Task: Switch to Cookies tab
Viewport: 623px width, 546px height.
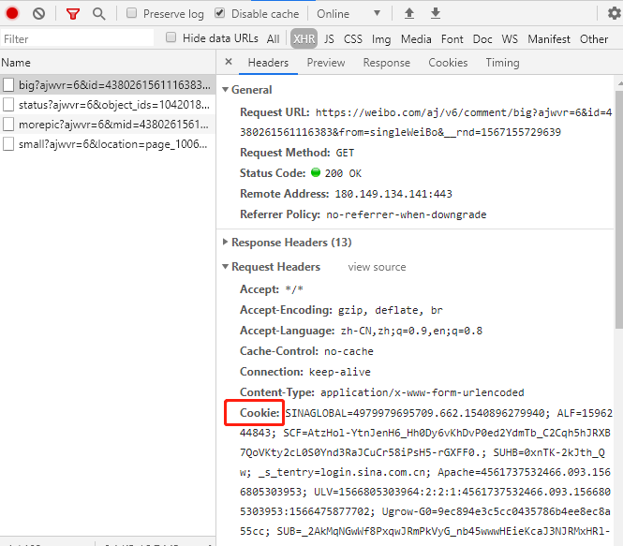Action: coord(448,63)
